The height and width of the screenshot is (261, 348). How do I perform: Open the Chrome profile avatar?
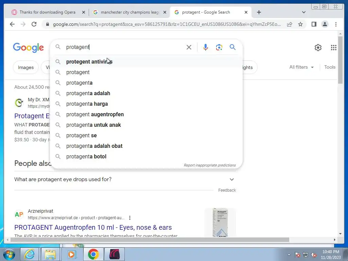[325, 24]
